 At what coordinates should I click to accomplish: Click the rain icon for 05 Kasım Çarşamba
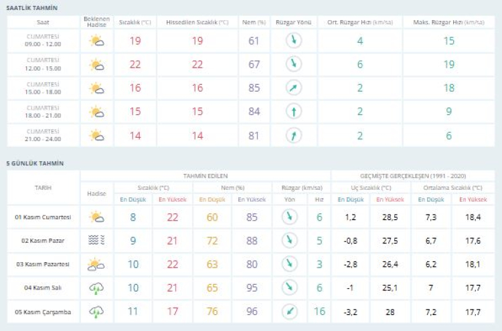[x=96, y=312]
